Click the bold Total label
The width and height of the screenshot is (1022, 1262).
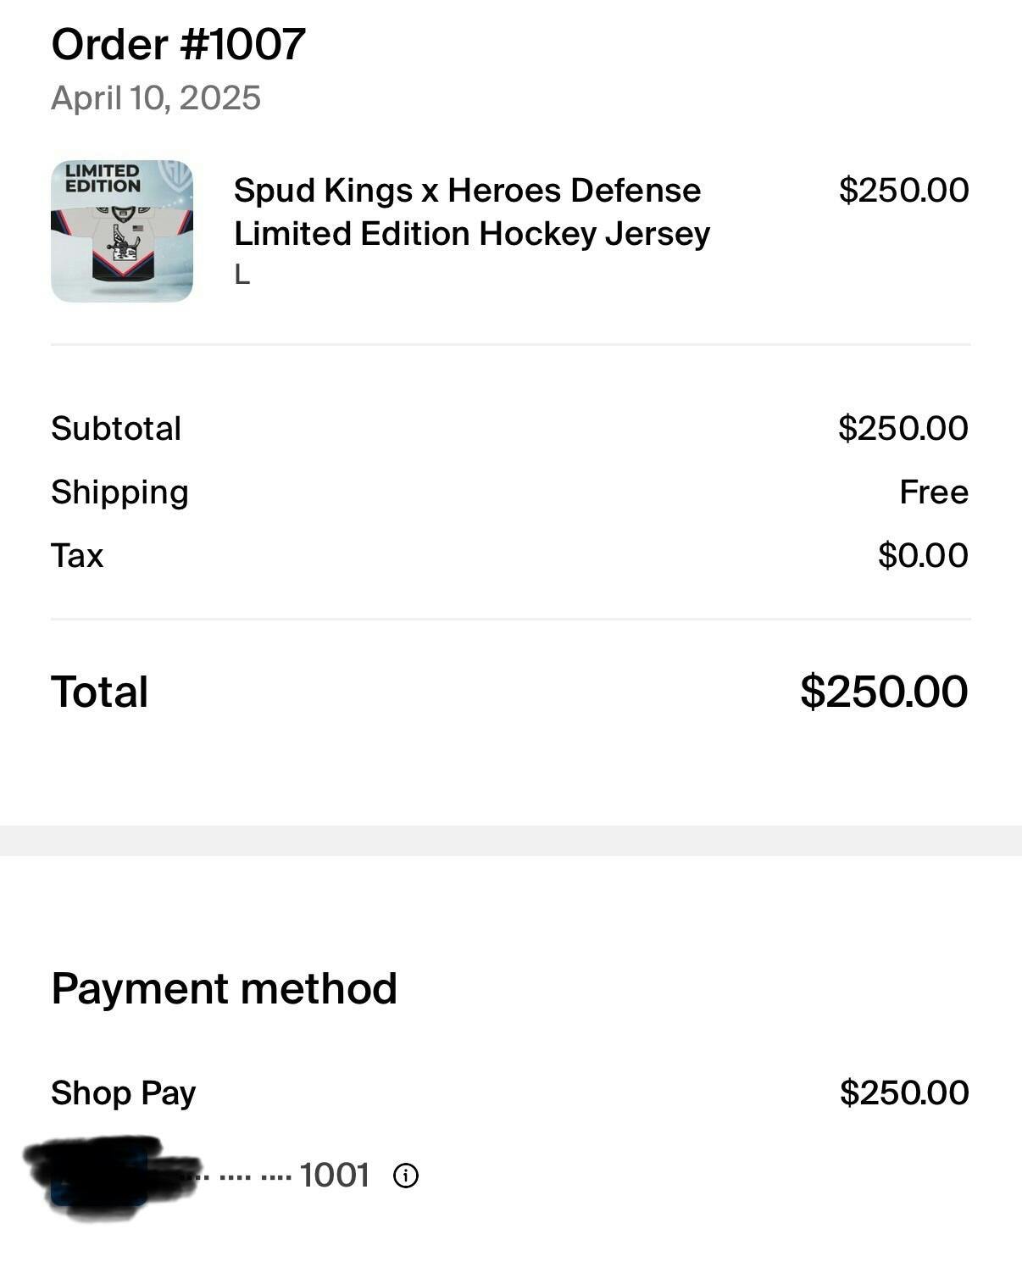pos(100,692)
